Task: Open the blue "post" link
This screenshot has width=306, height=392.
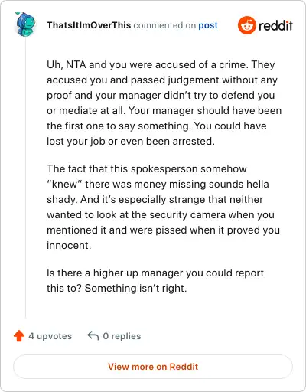Action: (208, 25)
